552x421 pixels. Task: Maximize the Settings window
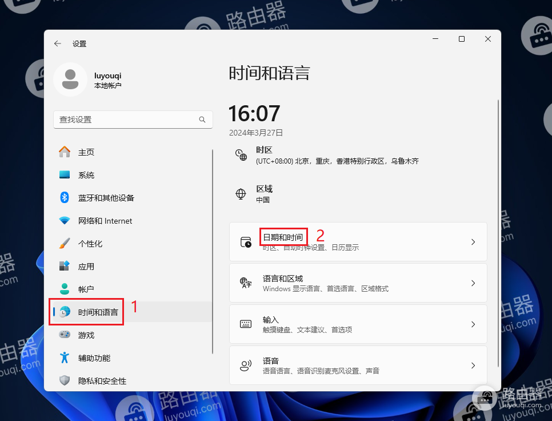point(462,39)
